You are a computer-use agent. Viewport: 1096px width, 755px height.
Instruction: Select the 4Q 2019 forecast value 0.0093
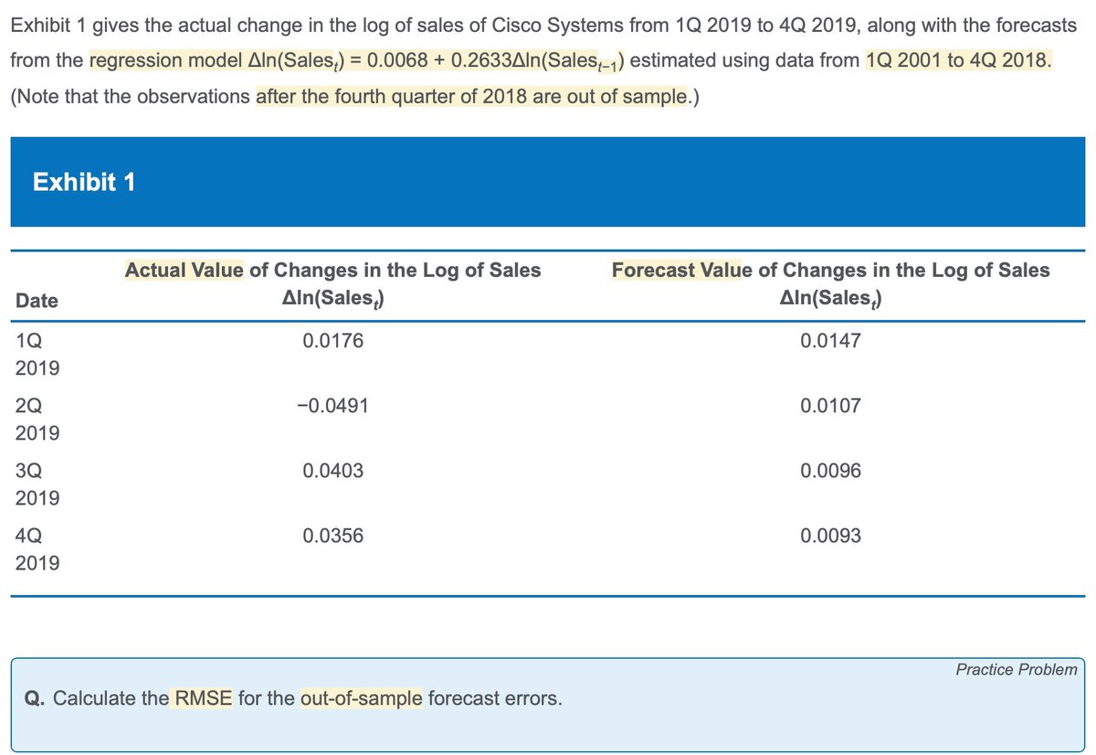tap(830, 536)
